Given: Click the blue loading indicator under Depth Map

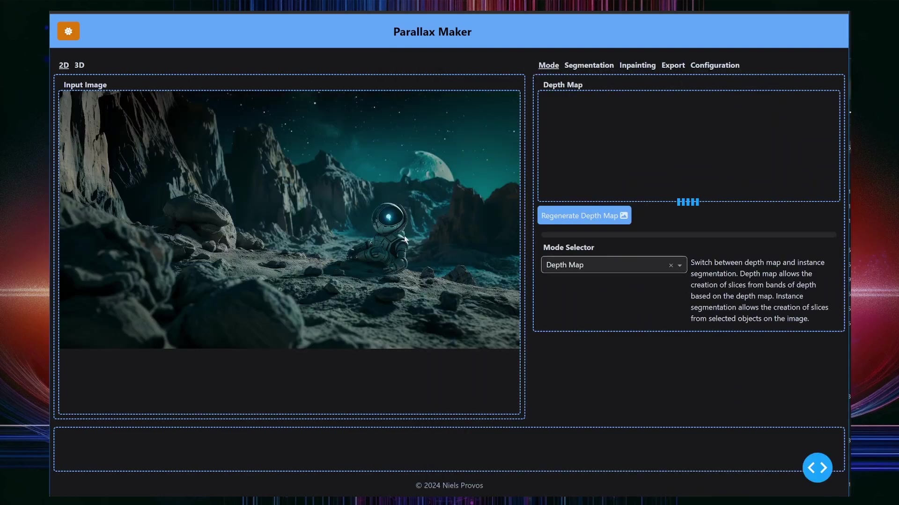Looking at the screenshot, I should 688,202.
